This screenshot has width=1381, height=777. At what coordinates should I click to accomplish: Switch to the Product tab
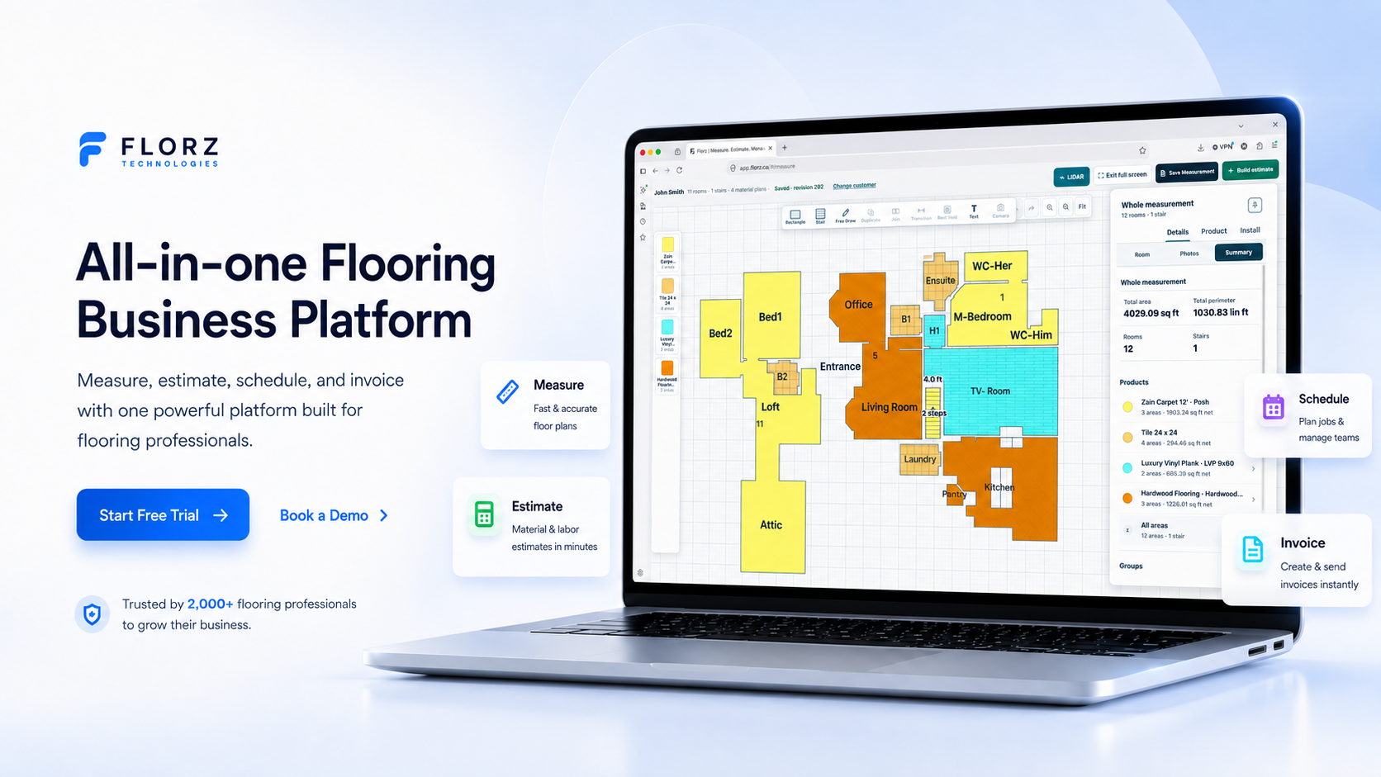[x=1213, y=231]
